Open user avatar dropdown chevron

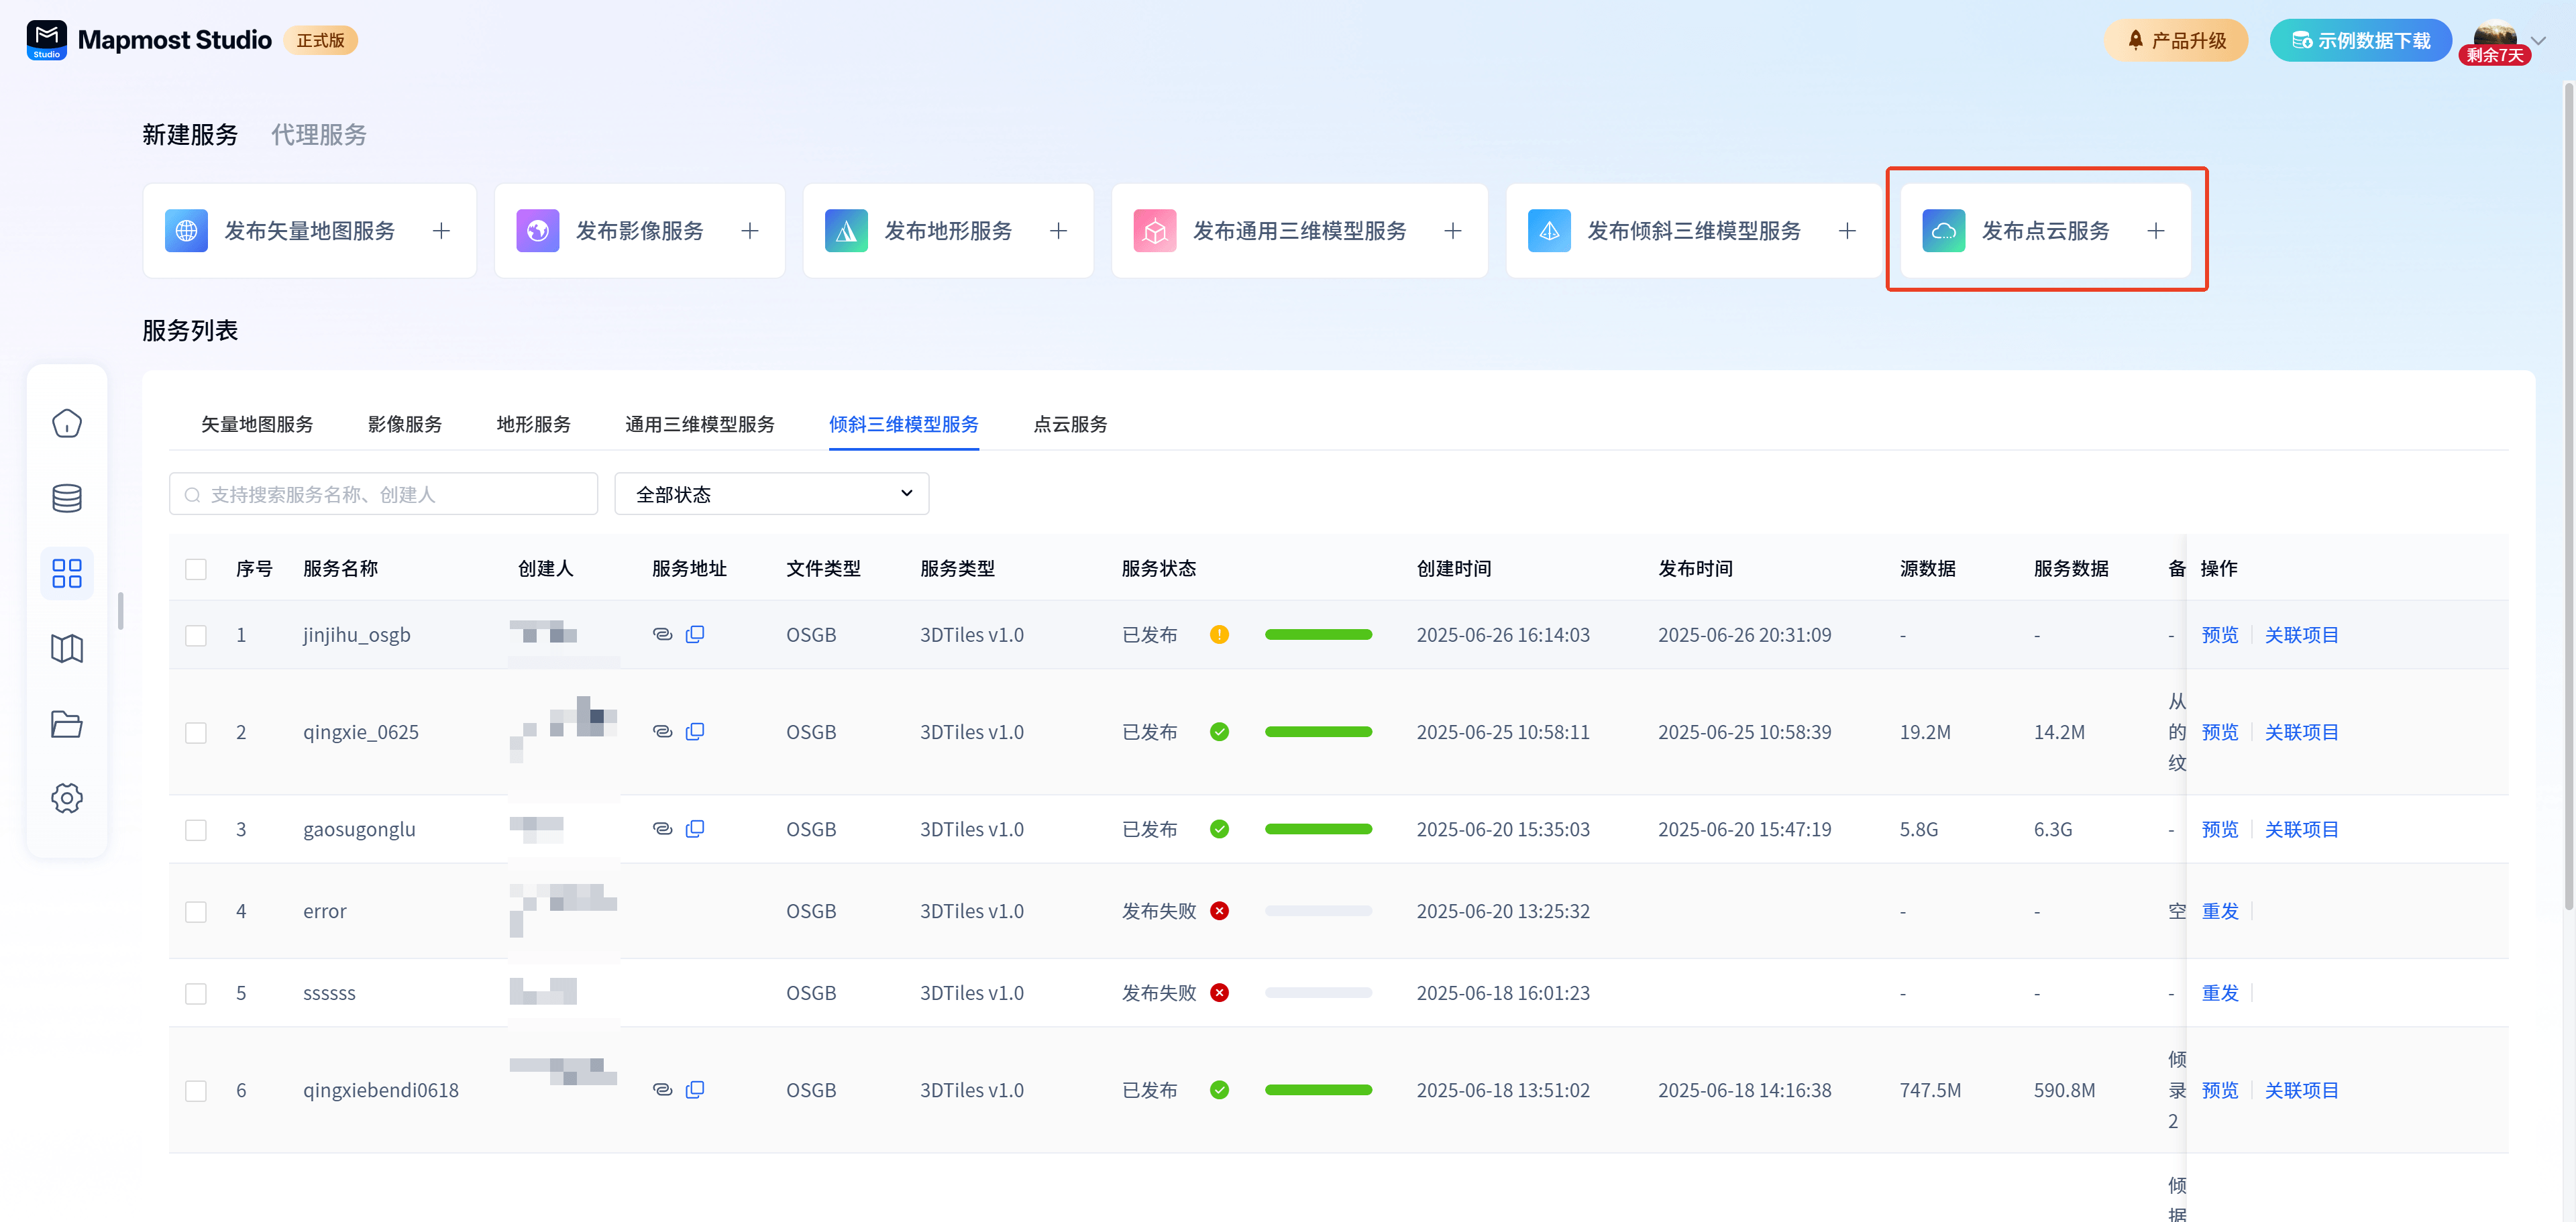(x=2538, y=41)
